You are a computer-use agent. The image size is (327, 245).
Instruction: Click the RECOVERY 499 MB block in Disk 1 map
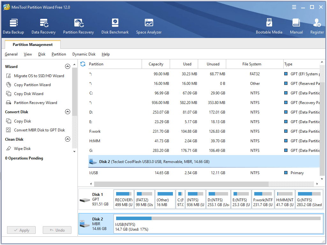pos(124,199)
